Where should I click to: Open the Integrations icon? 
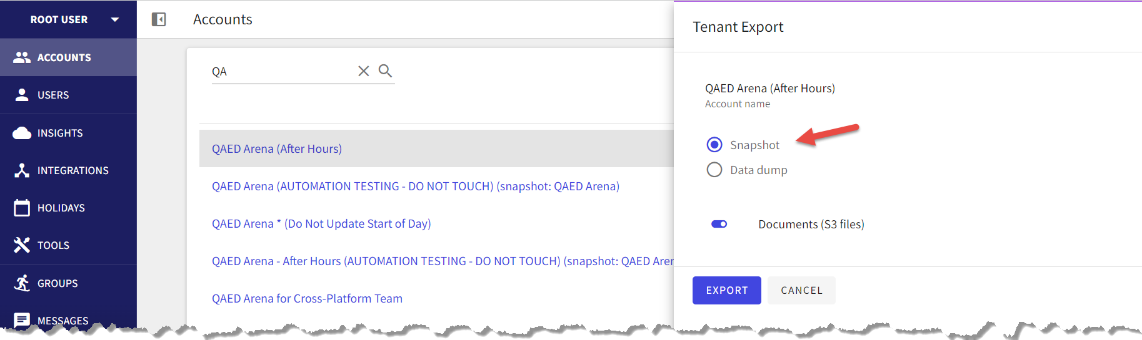(x=22, y=170)
